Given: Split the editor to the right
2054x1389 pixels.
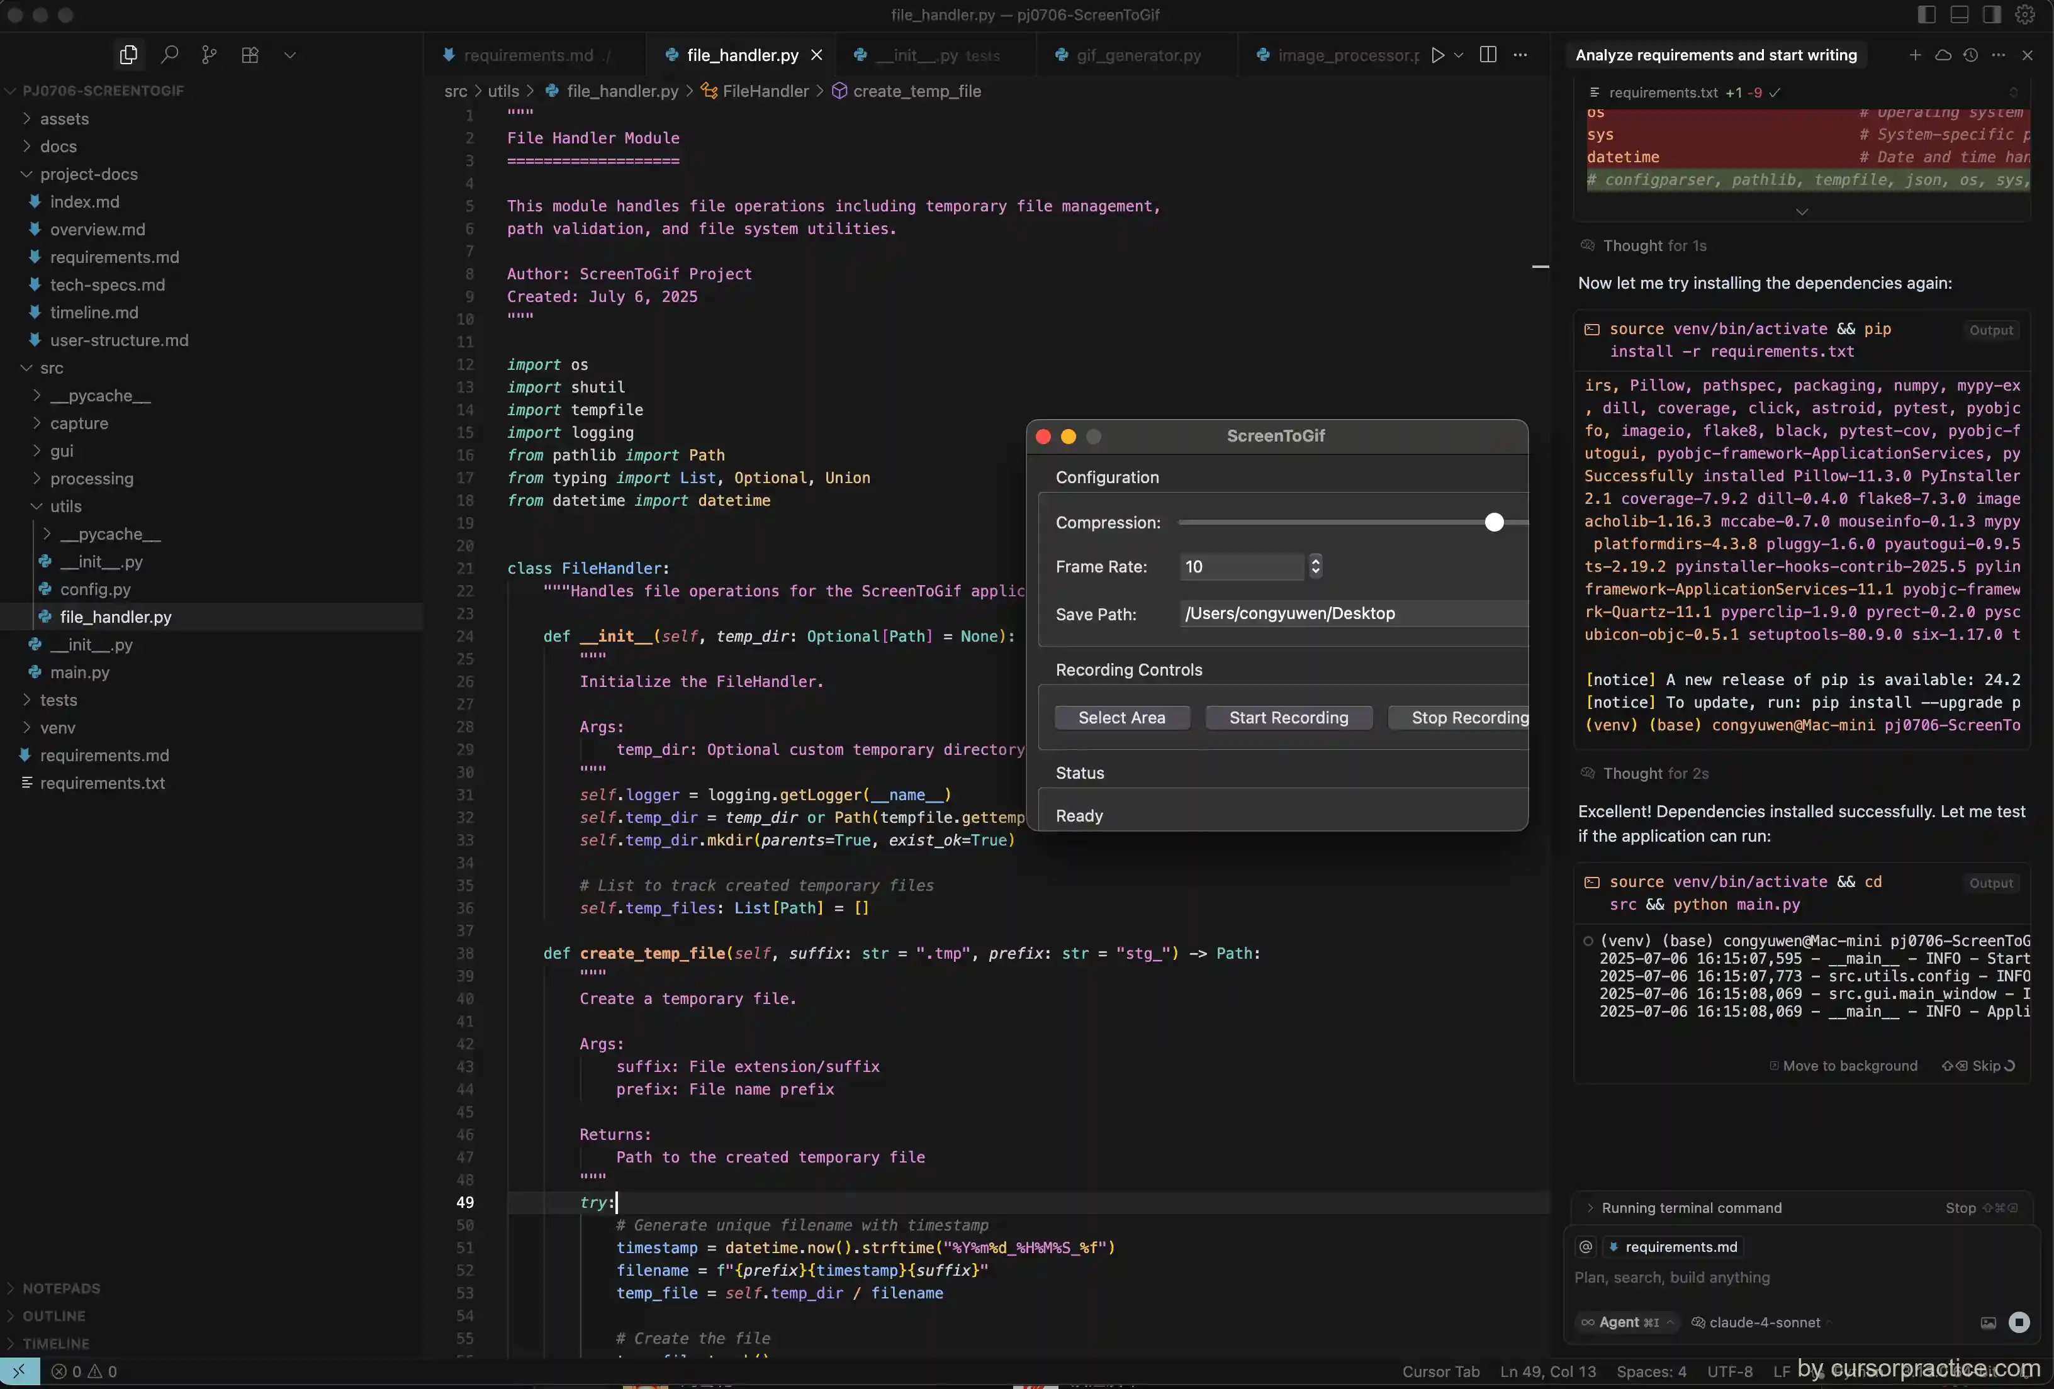Looking at the screenshot, I should click(x=1488, y=55).
